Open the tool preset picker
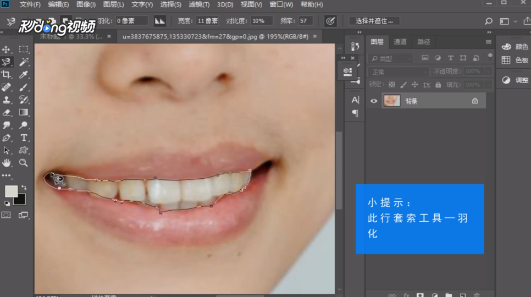 point(11,21)
